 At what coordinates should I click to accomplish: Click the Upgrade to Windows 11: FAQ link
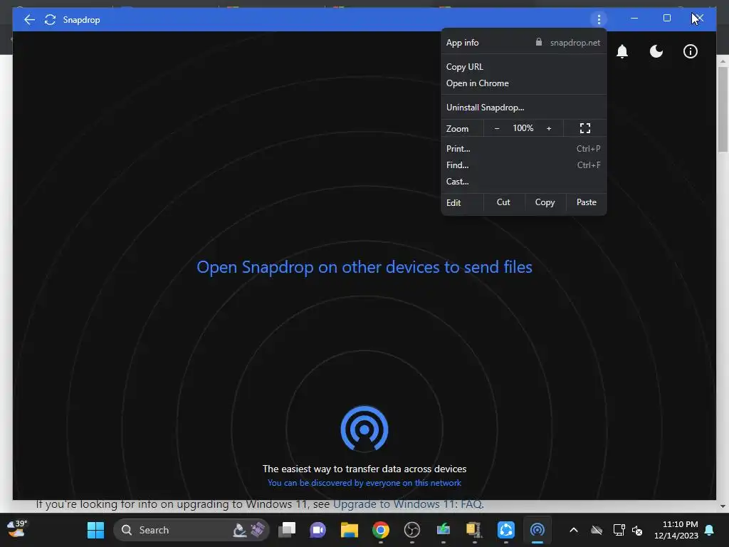408,504
